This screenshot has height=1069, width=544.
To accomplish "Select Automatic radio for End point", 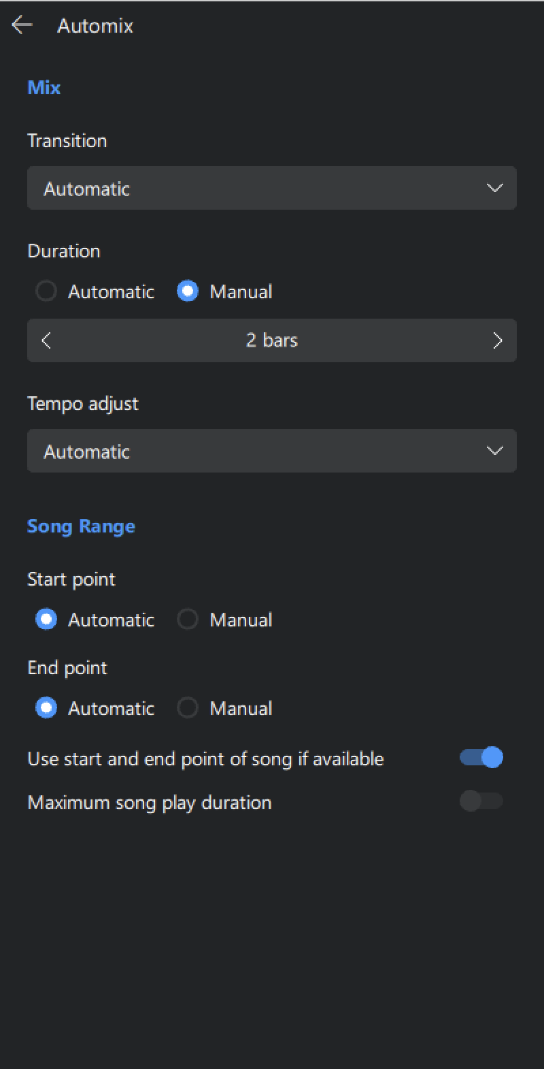I will (46, 708).
